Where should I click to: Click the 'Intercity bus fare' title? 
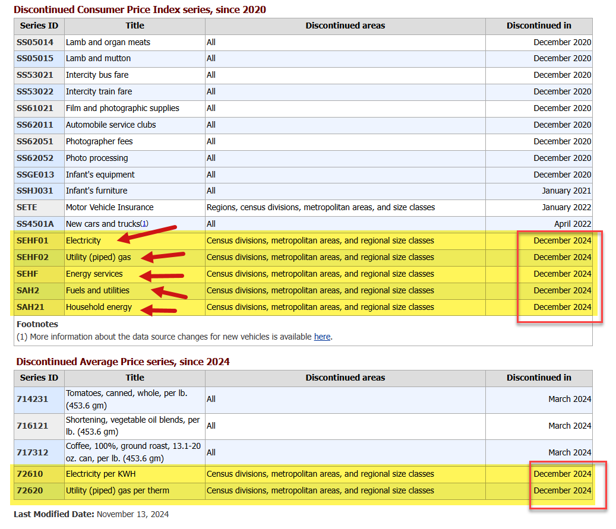pos(97,75)
